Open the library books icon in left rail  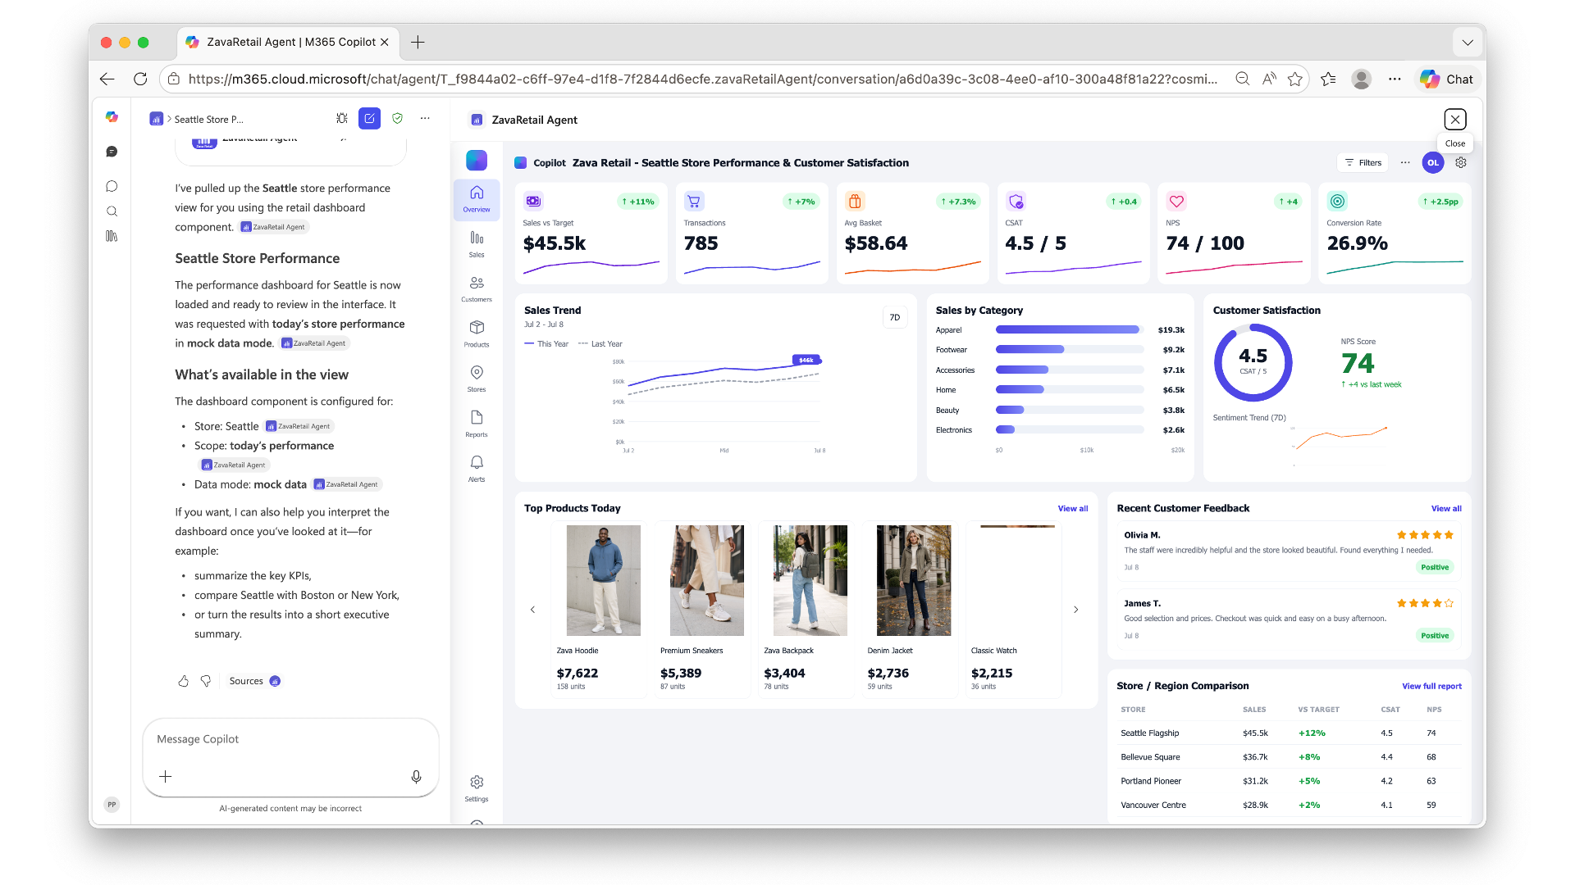[x=112, y=236]
